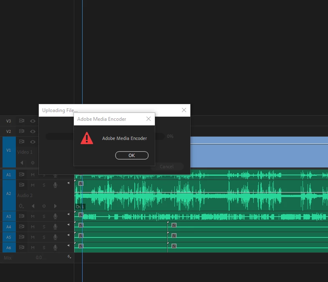Toggle V3 track output eye
Screen dimensions: 328x282
[x=33, y=121]
